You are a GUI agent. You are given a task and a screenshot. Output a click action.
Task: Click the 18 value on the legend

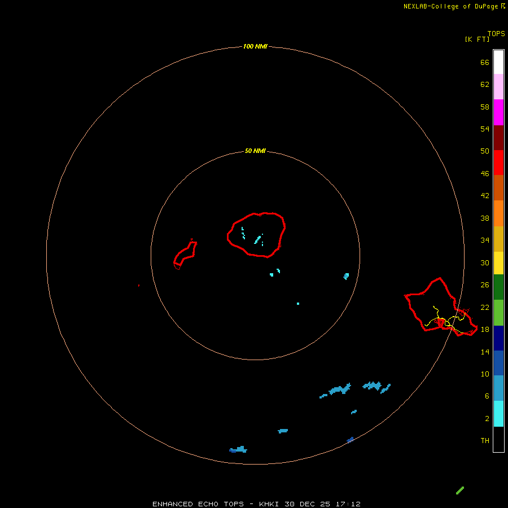(x=485, y=330)
